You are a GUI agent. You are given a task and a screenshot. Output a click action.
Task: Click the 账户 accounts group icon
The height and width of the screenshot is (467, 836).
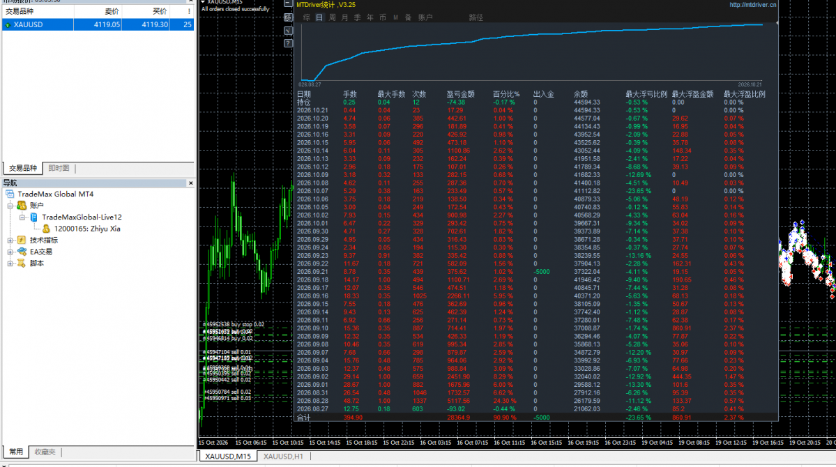(x=22, y=205)
